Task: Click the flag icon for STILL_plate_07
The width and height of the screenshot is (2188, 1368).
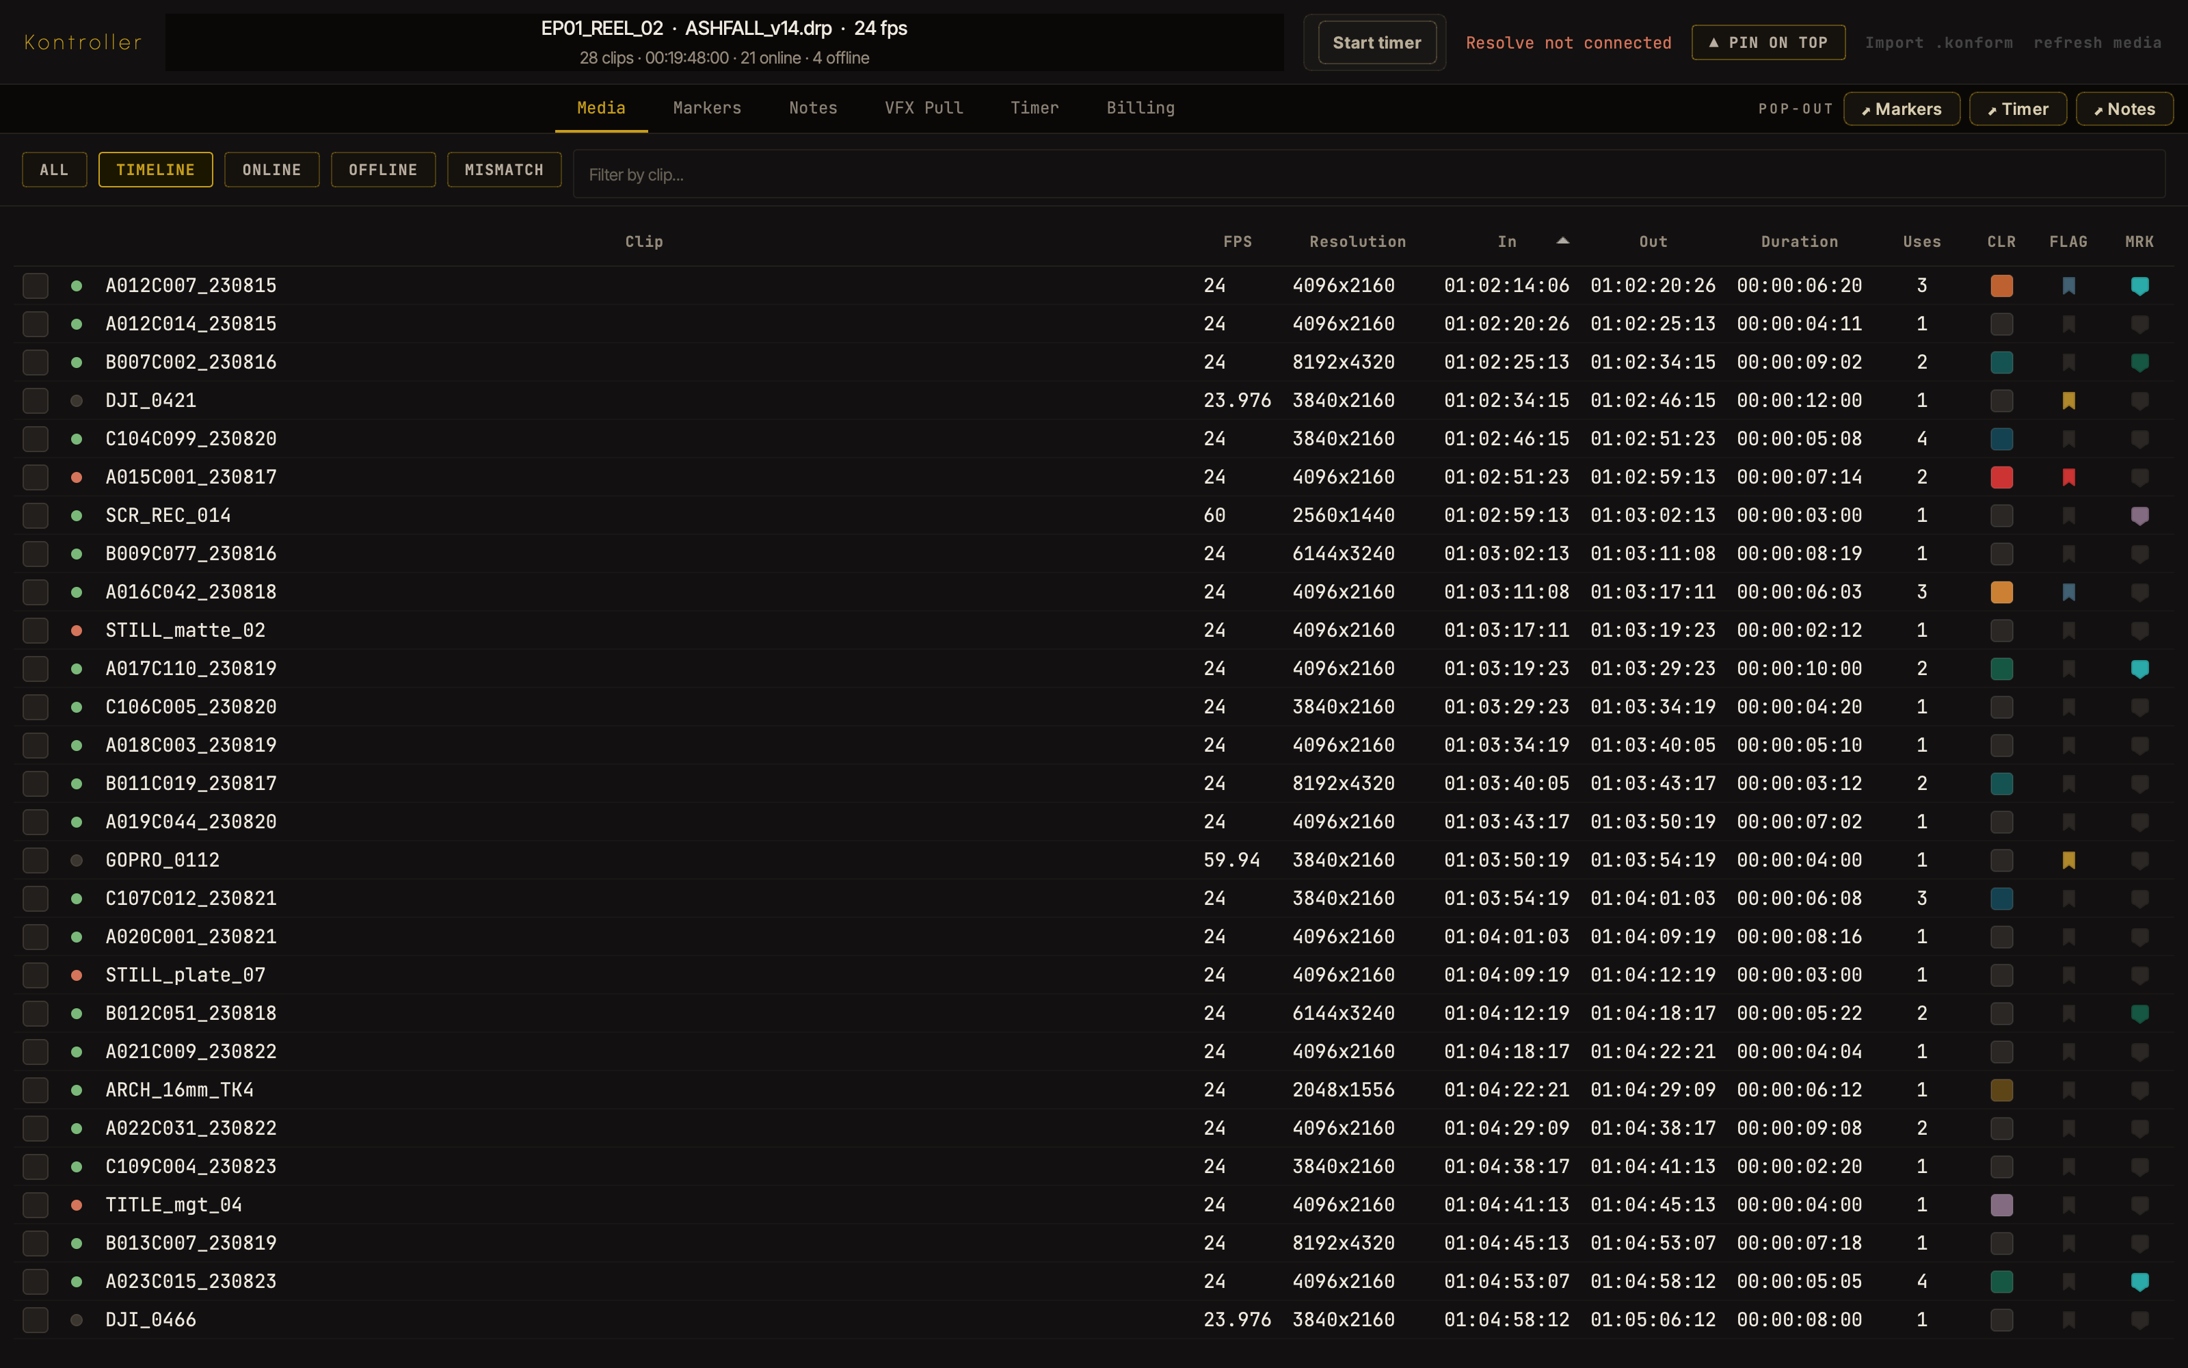Action: (2068, 975)
